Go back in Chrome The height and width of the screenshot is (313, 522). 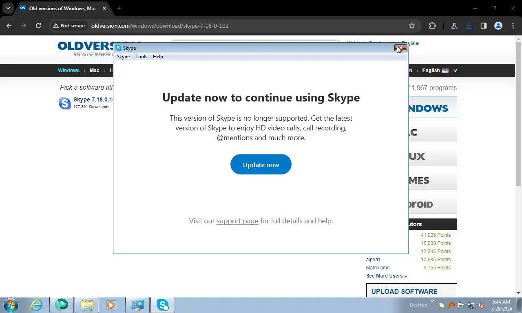tap(9, 26)
